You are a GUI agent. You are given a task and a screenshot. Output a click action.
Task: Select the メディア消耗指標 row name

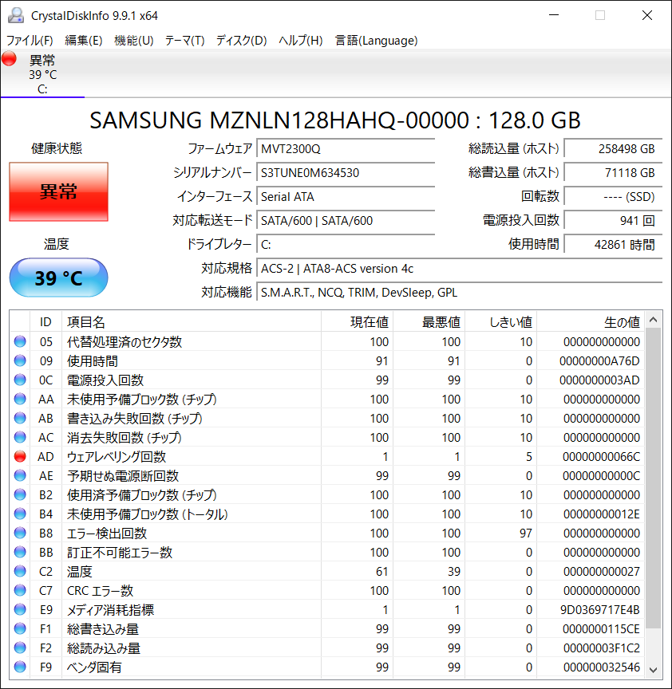110,610
